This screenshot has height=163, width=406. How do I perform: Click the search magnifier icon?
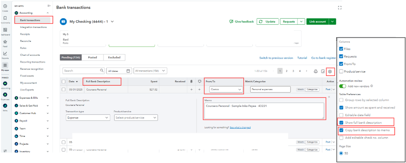pyautogui.click(x=102, y=70)
